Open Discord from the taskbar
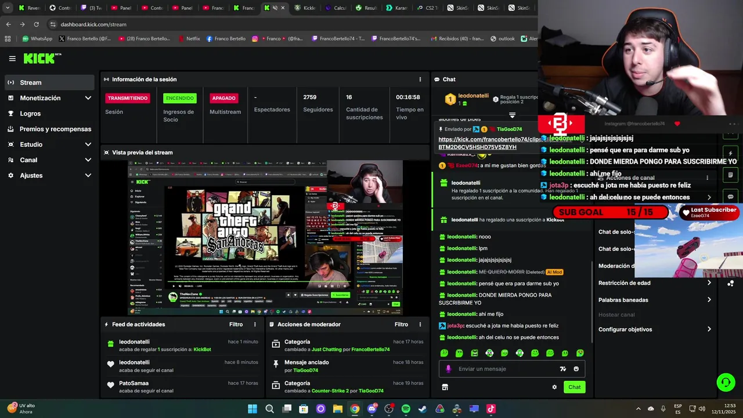 pyautogui.click(x=372, y=409)
